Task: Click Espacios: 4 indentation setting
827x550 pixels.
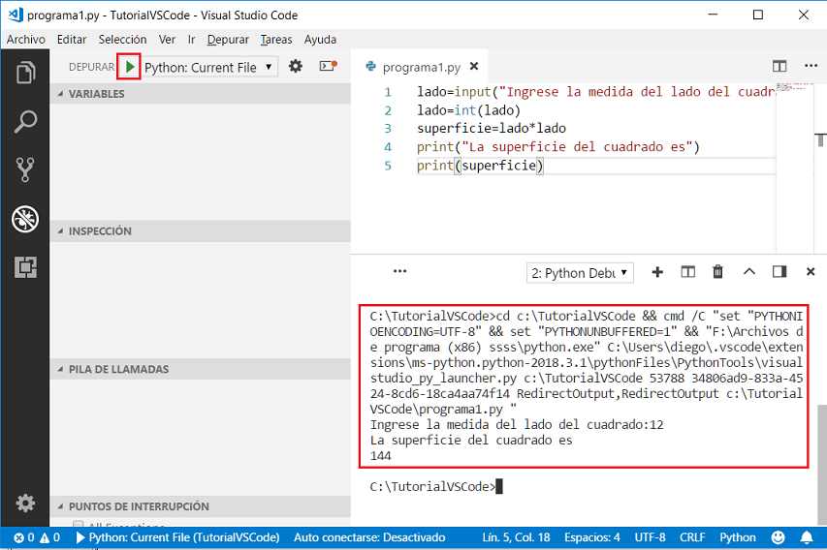Action: coord(592,537)
